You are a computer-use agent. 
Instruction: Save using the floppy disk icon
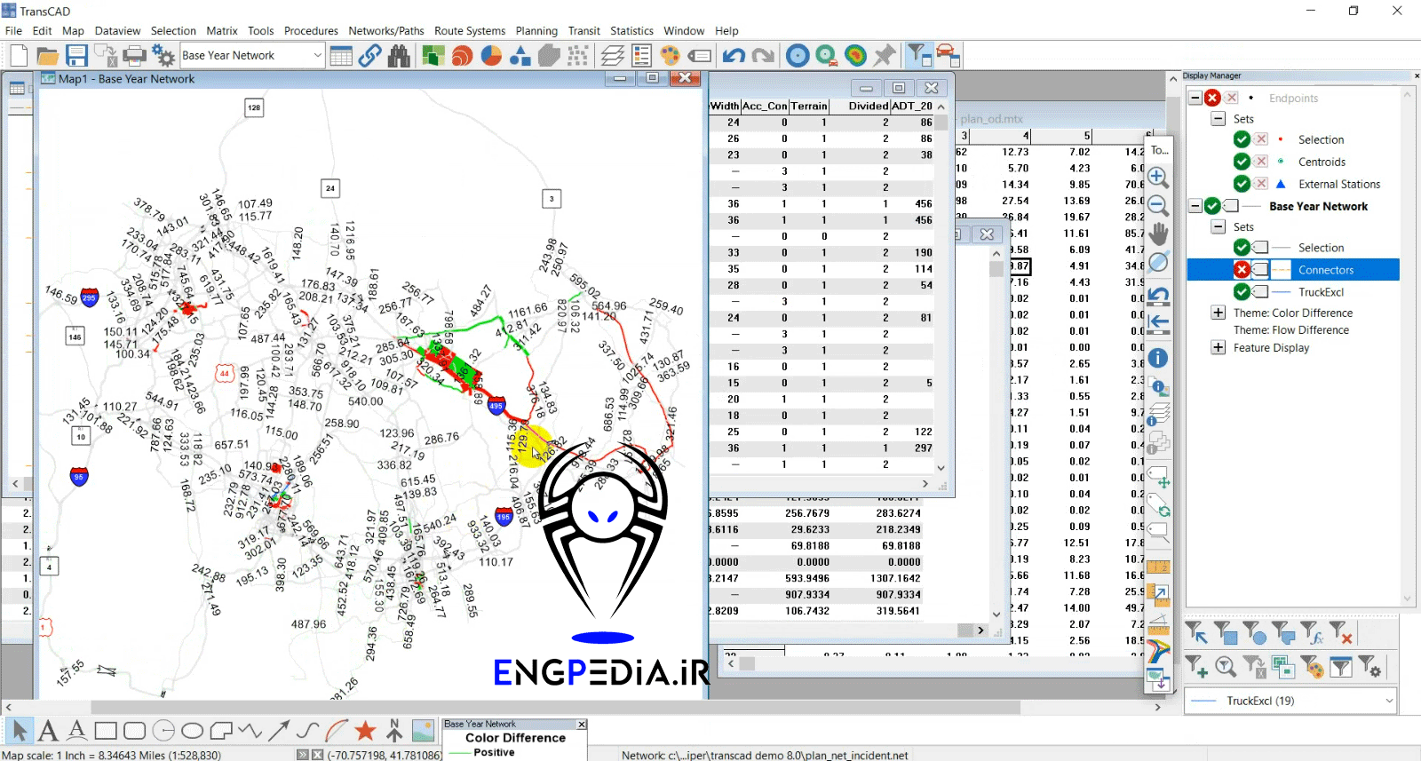pyautogui.click(x=76, y=55)
